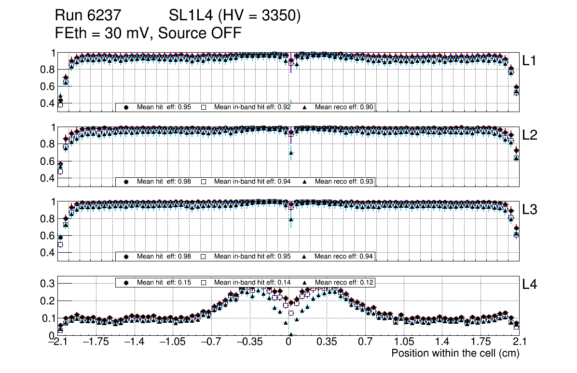Select the open square marker in L4 legend
The image size is (577, 373).
(204, 282)
